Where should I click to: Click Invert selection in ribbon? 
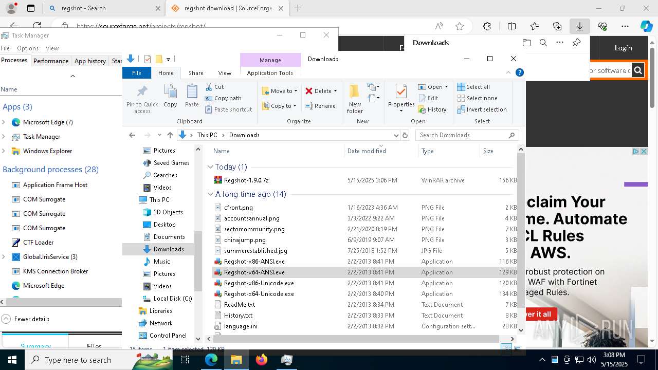coord(482,109)
